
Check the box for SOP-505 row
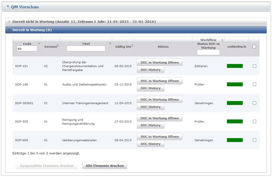point(254,122)
